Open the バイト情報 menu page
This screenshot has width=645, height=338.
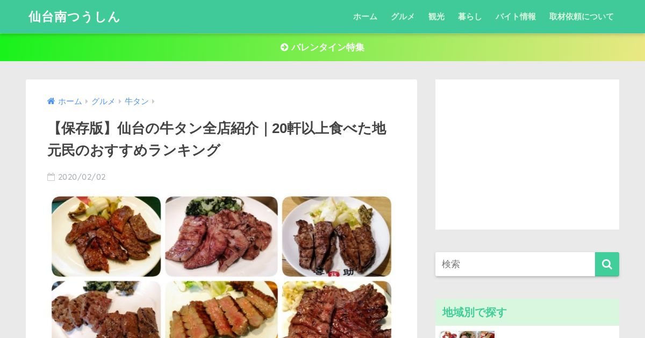(515, 17)
